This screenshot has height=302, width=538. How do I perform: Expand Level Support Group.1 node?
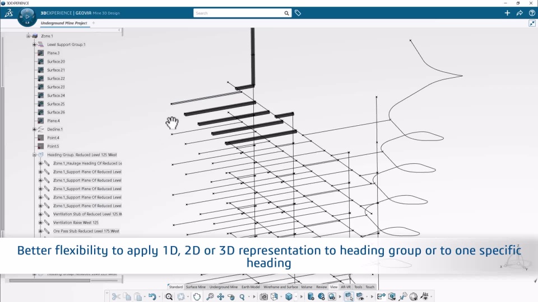click(34, 45)
